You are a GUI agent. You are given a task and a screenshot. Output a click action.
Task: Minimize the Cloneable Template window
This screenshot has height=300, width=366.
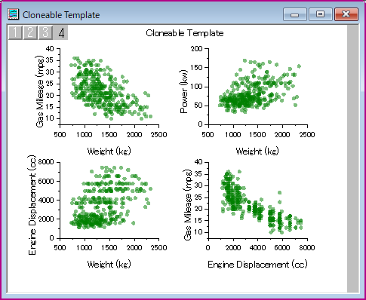point(295,14)
